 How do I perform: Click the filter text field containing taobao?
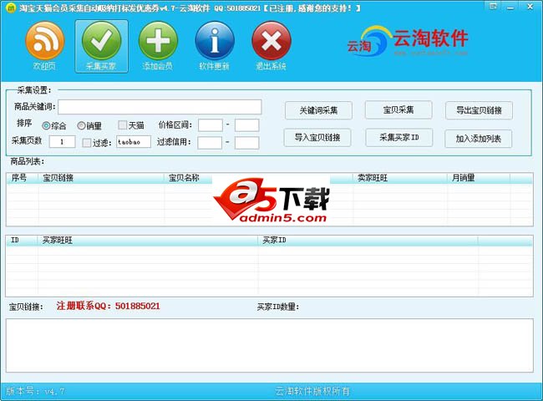point(134,142)
